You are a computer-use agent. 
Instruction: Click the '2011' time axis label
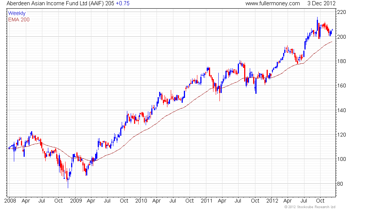click(207, 201)
